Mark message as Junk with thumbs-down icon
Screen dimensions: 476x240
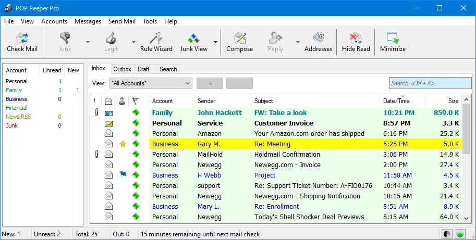65,38
